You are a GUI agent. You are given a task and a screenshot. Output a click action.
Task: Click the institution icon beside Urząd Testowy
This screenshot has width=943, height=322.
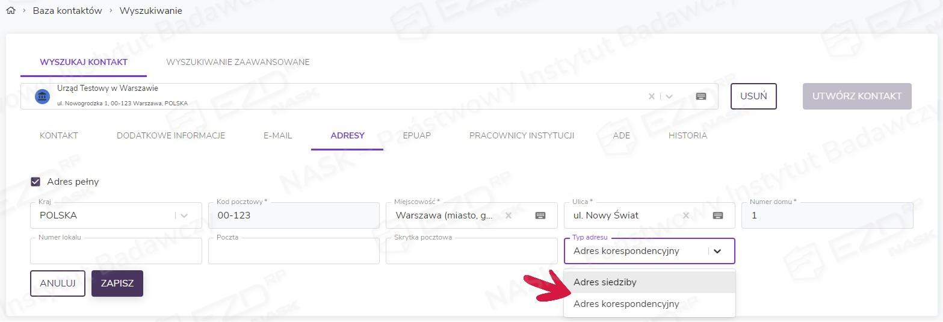tap(42, 96)
